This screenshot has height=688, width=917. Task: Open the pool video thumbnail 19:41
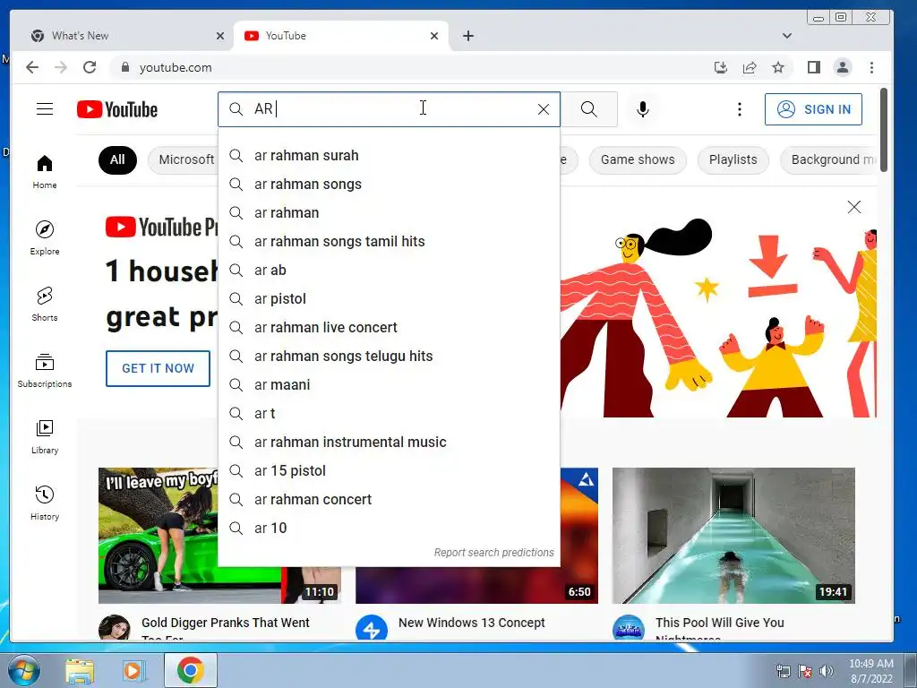[733, 536]
